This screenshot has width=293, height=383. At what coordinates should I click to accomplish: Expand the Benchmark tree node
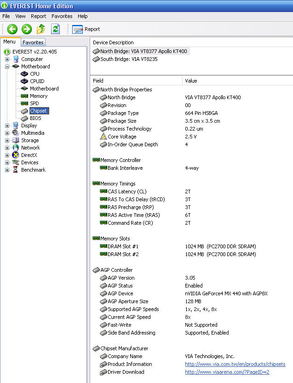[7, 170]
